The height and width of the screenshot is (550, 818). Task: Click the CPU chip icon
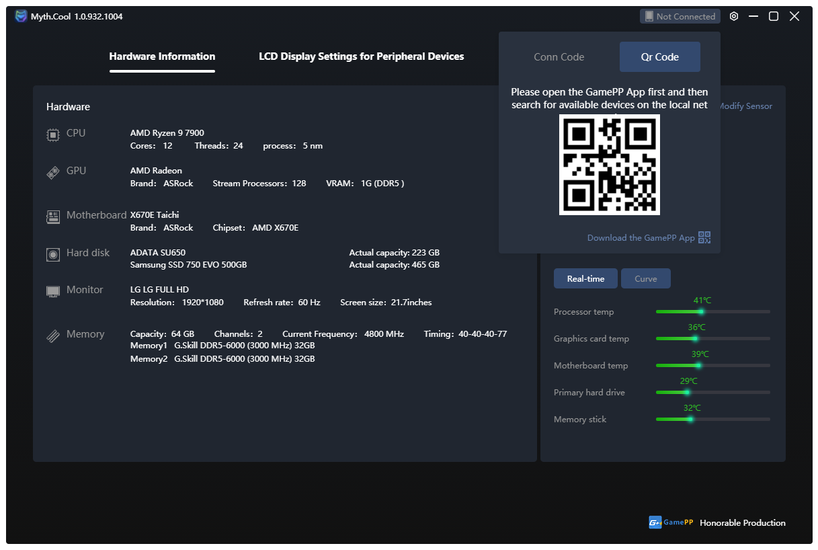53,134
